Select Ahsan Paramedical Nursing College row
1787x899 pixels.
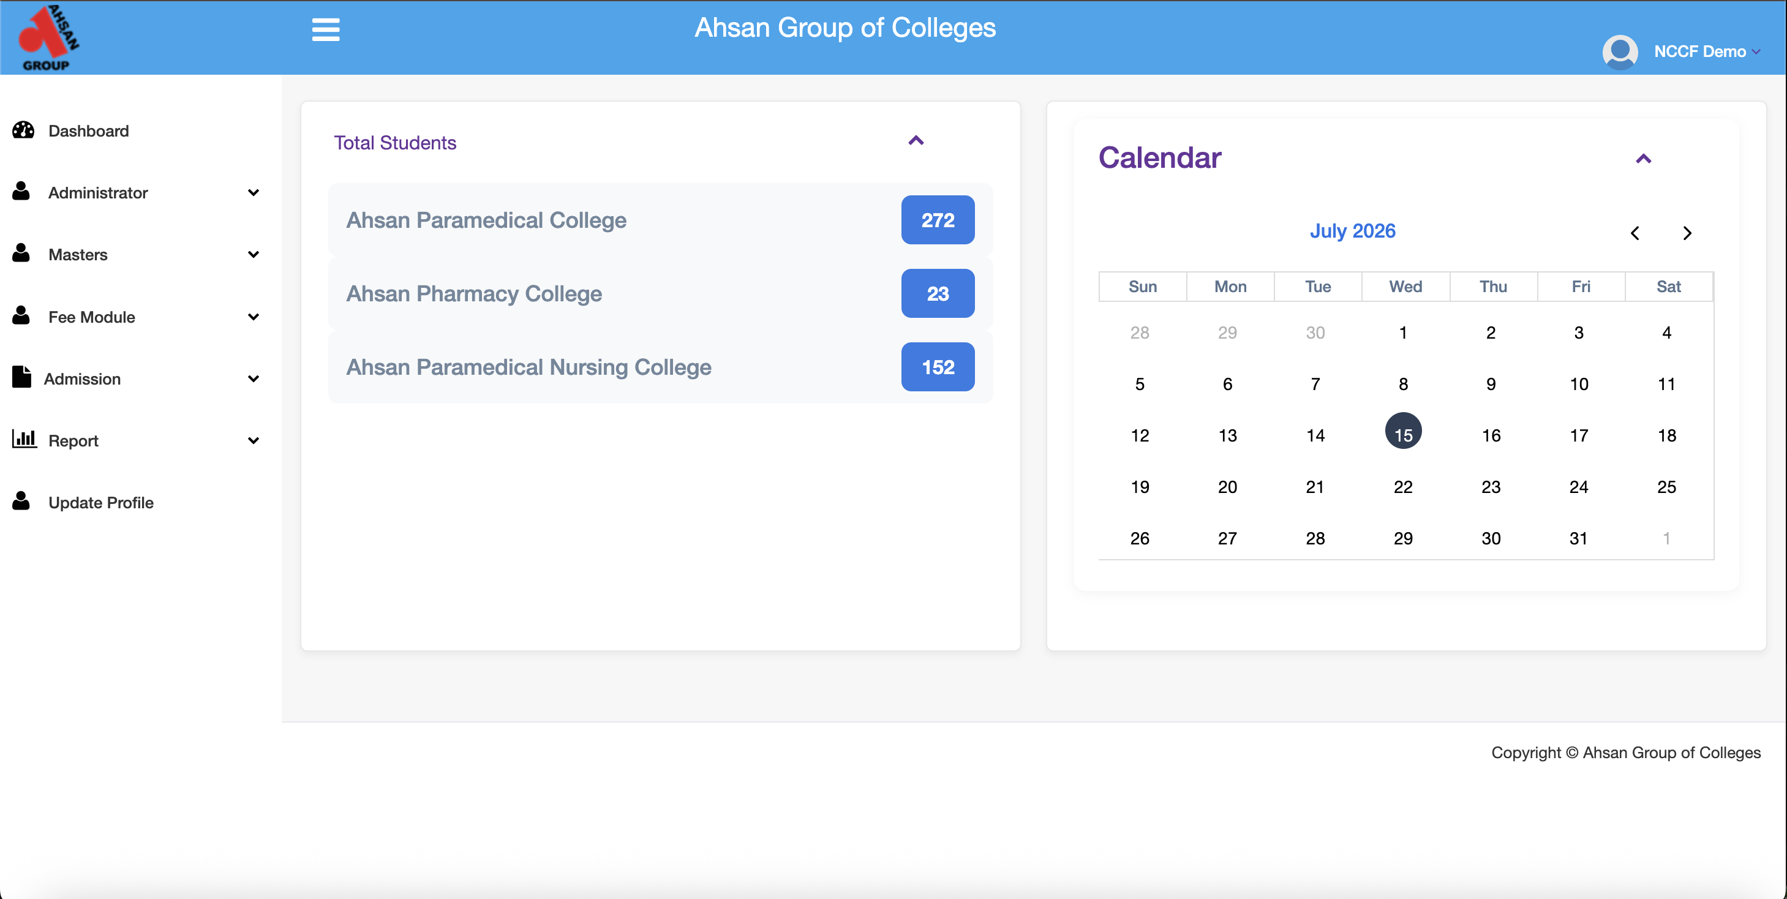click(x=660, y=367)
